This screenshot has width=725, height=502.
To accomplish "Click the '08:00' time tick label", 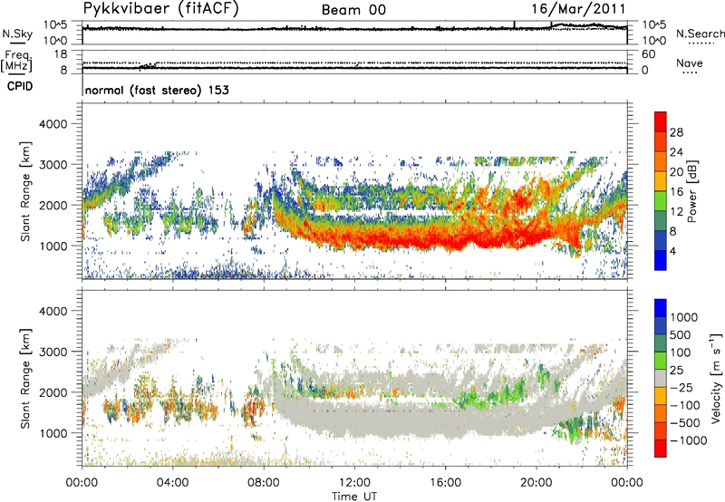I will point(264,483).
